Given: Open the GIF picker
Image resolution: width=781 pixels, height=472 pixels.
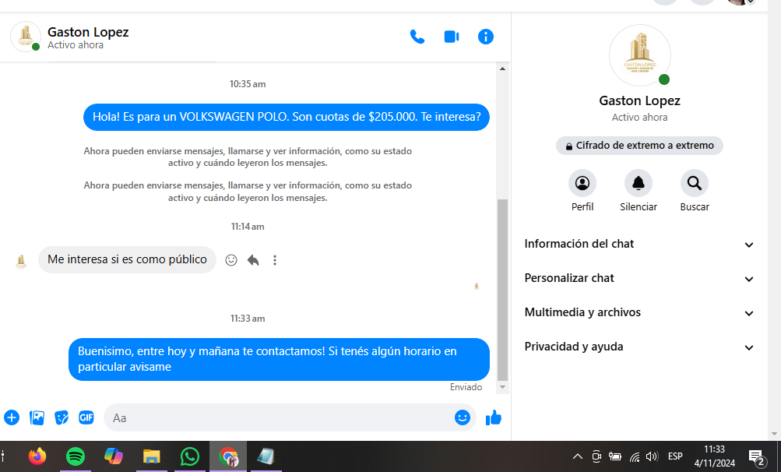Looking at the screenshot, I should (x=86, y=417).
